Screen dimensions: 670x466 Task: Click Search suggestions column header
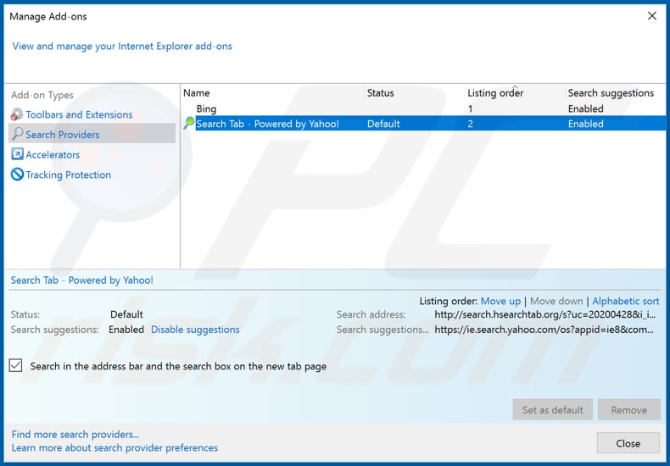pyautogui.click(x=611, y=92)
